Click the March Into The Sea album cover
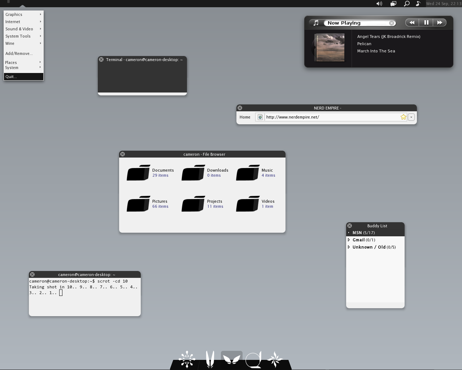Viewport: 462px width, 370px height. 330,47
